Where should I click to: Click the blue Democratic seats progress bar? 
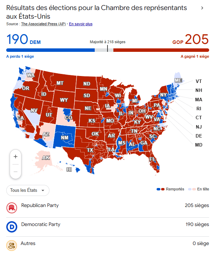pyautogui.click(x=50, y=50)
